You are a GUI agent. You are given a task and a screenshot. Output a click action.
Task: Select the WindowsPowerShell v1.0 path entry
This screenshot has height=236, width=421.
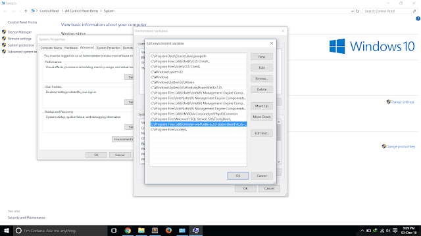[198, 87]
